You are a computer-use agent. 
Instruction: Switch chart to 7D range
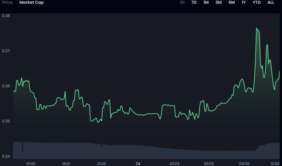[x=194, y=2]
